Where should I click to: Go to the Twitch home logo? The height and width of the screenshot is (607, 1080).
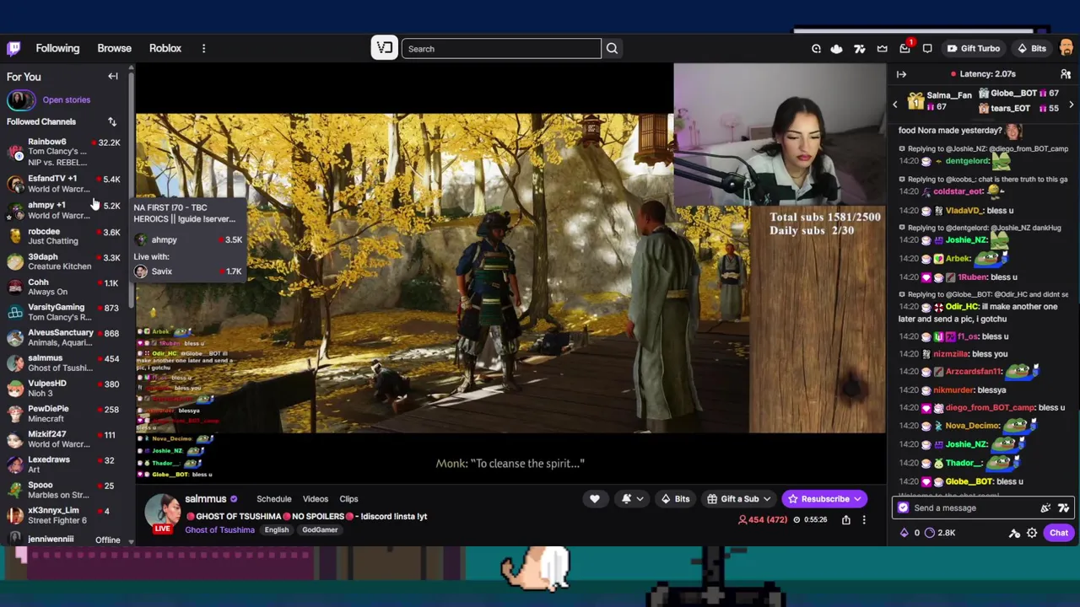[13, 48]
